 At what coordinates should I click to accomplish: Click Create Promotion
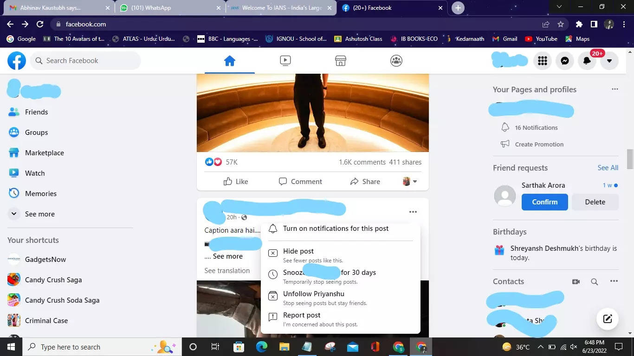click(x=539, y=145)
